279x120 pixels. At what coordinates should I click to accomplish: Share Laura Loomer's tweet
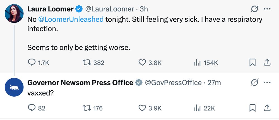[267, 63]
